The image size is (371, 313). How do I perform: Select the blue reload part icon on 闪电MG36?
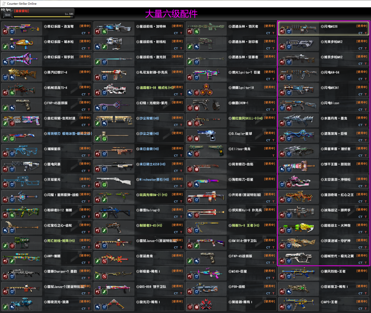(289, 32)
